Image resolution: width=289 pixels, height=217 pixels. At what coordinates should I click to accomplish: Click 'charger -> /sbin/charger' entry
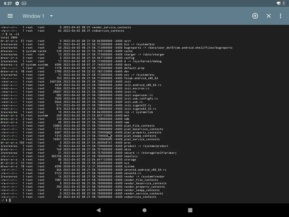pyautogui.click(x=144, y=55)
